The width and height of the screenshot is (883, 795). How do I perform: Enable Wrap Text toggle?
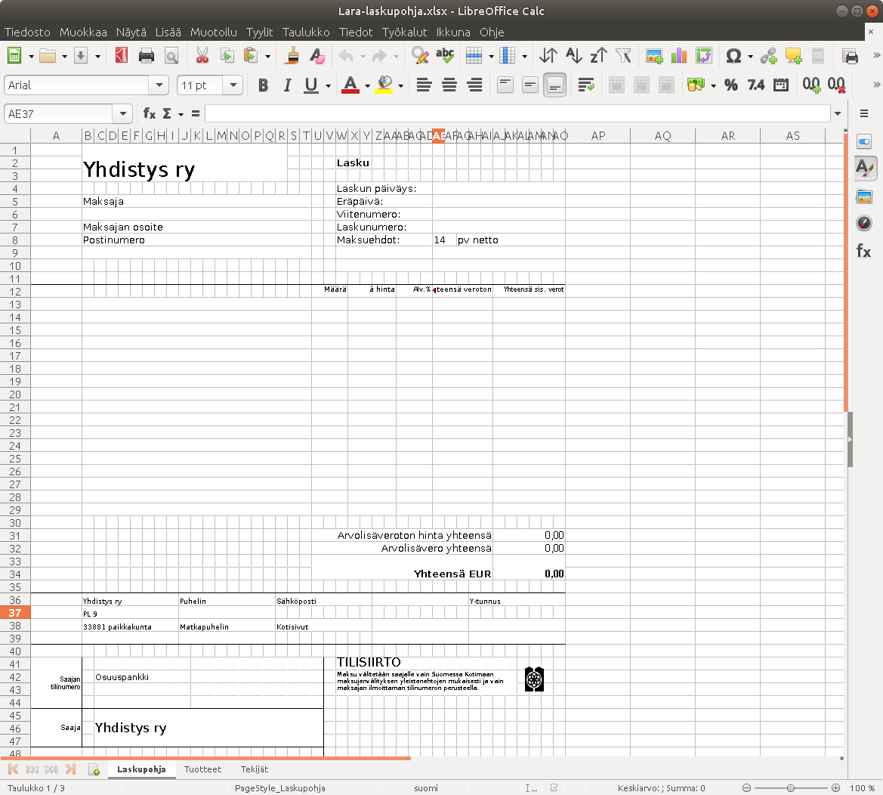(585, 85)
